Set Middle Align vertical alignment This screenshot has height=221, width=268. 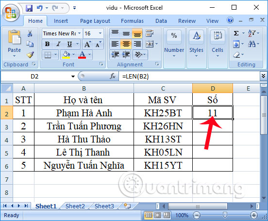click(x=126, y=33)
